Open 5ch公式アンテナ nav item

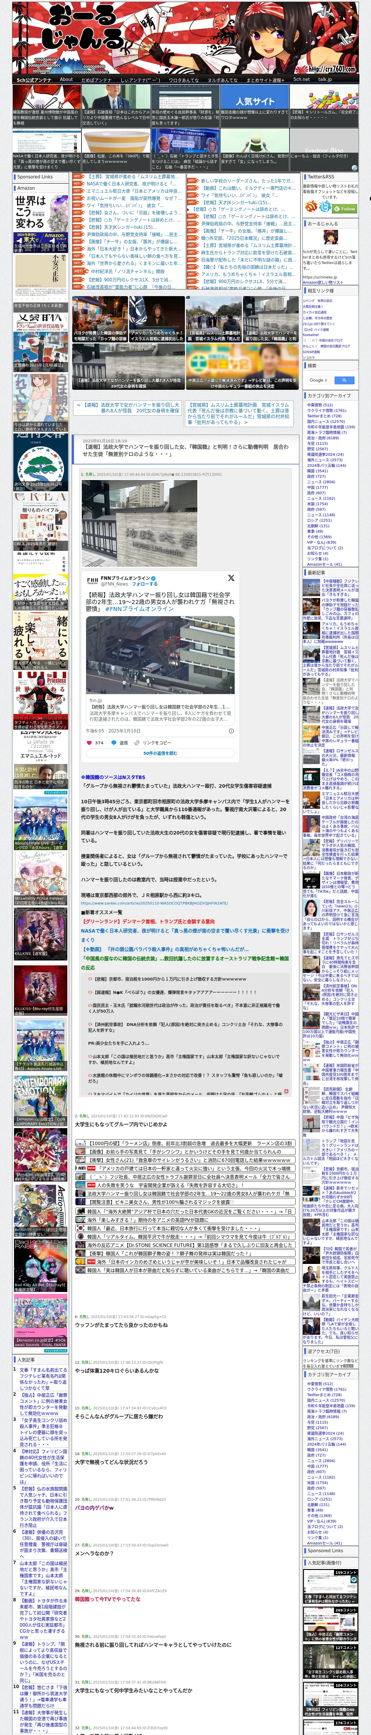(34, 80)
